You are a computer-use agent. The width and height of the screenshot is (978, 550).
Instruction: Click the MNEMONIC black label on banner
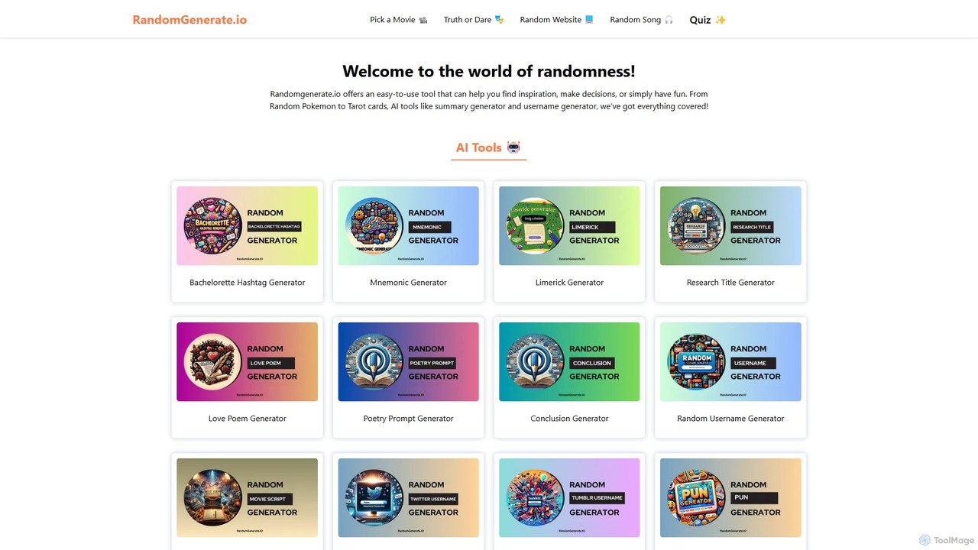click(430, 227)
